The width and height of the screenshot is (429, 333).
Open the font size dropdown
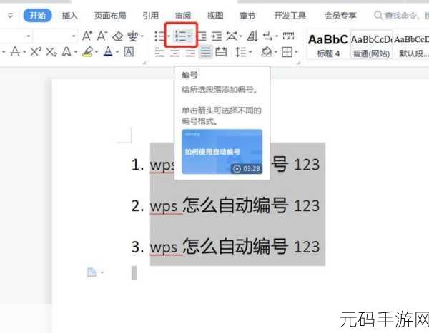point(74,36)
